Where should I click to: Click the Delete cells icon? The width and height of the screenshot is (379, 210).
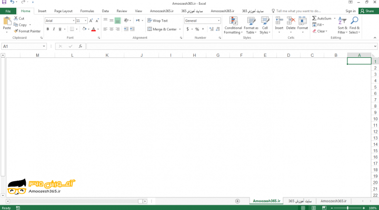coord(291,20)
